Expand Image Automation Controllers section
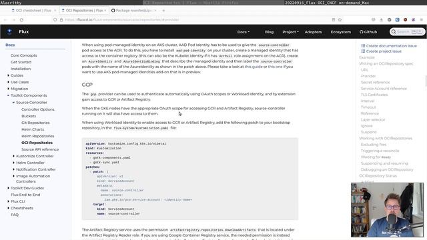This screenshot has height=240, width=427. [x=13, y=176]
